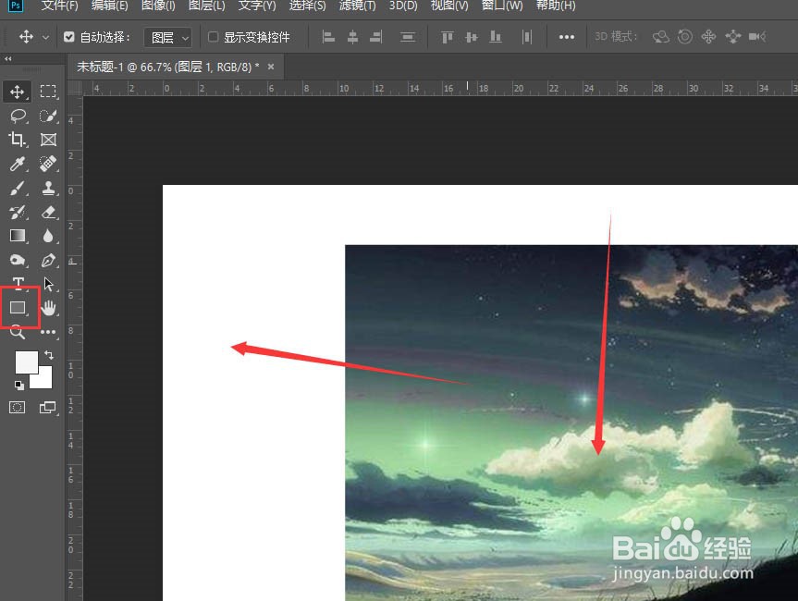Viewport: 798px width, 601px height.
Task: Open the 图层 auto-select dropdown
Action: pos(167,37)
